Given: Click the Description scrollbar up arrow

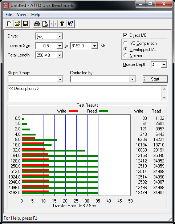Looking at the screenshot, I should [x=164, y=89].
